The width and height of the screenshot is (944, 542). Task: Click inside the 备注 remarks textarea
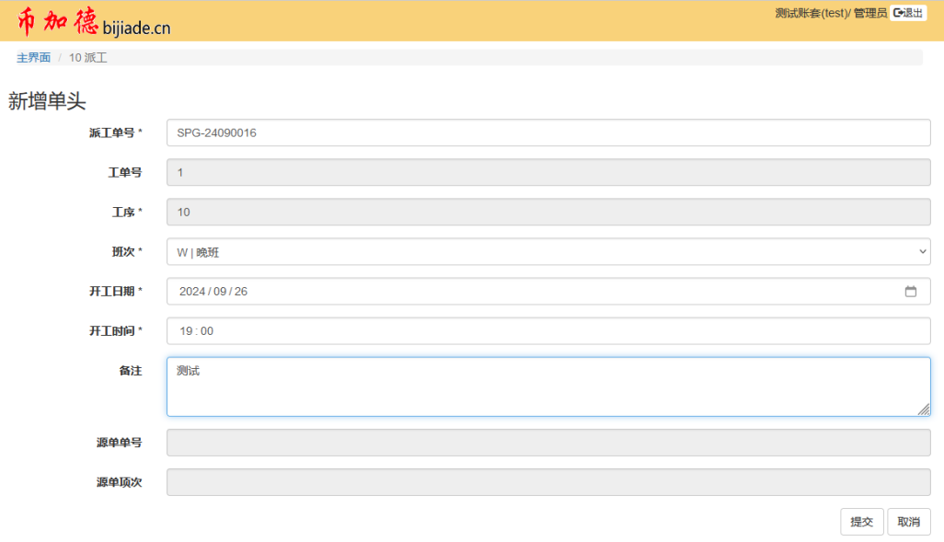pyautogui.click(x=547, y=386)
